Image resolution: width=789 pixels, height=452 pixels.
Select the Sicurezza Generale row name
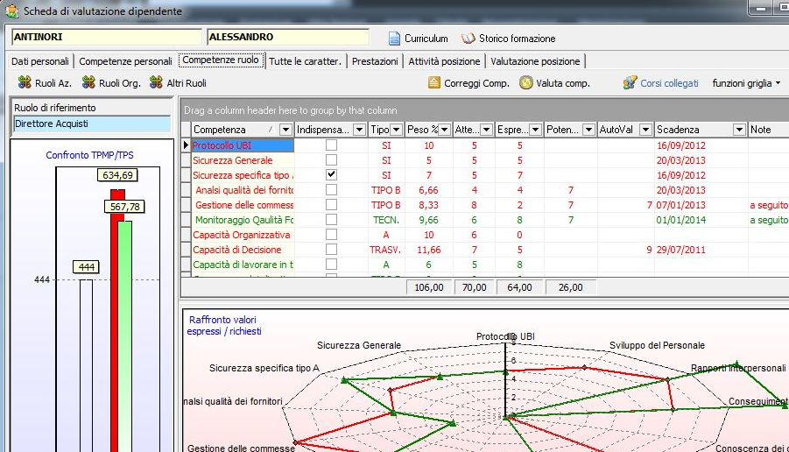pyautogui.click(x=232, y=160)
